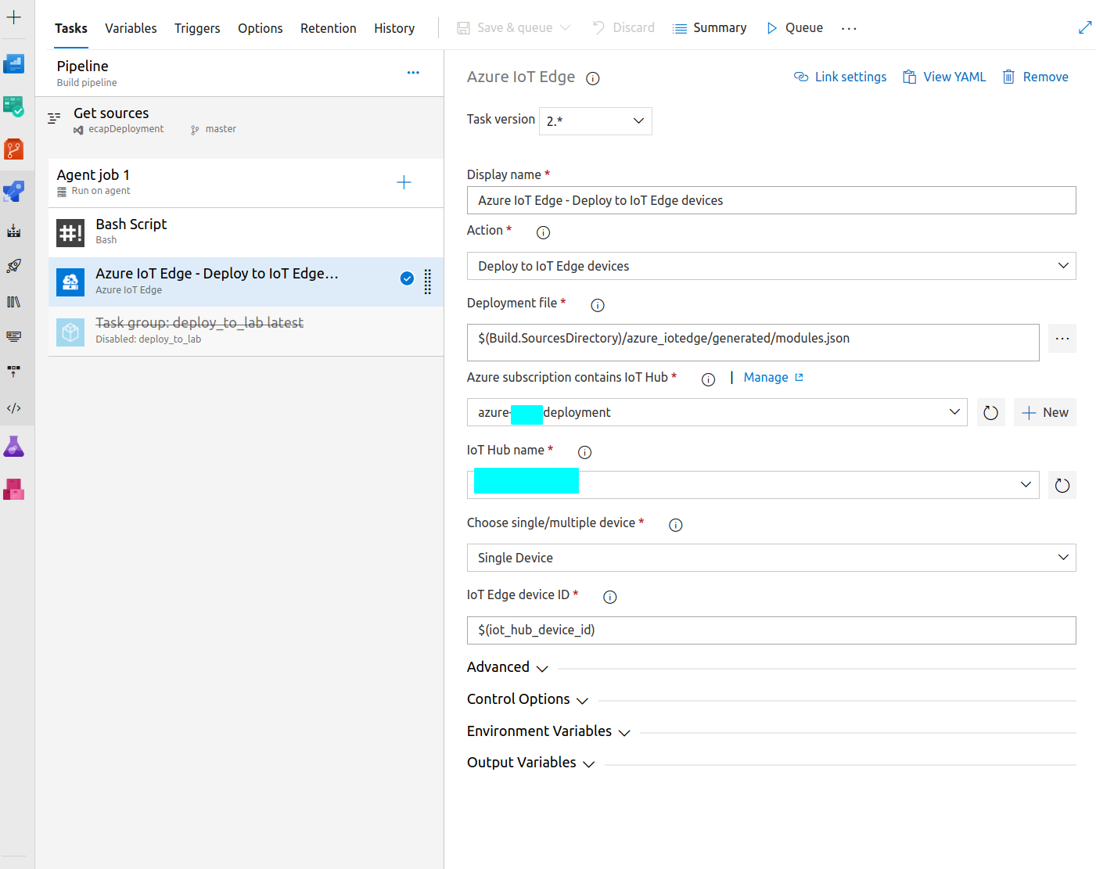This screenshot has height=869, width=1096.
Task: Expand the Output Variables section
Action: [531, 763]
